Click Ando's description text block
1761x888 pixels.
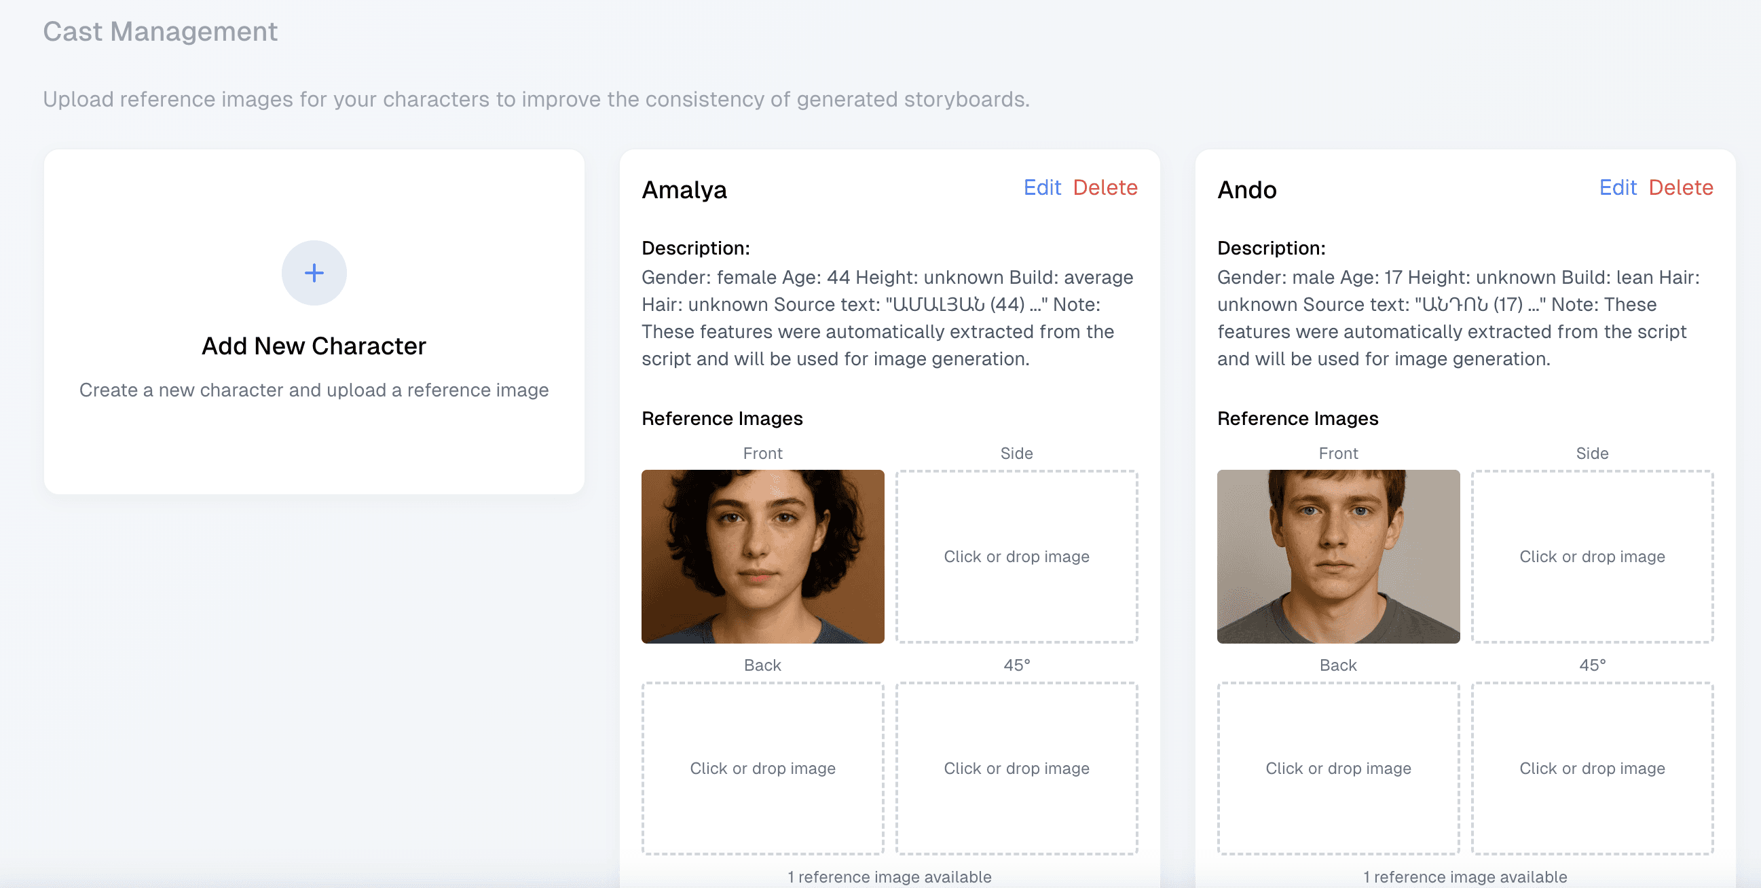(x=1458, y=318)
